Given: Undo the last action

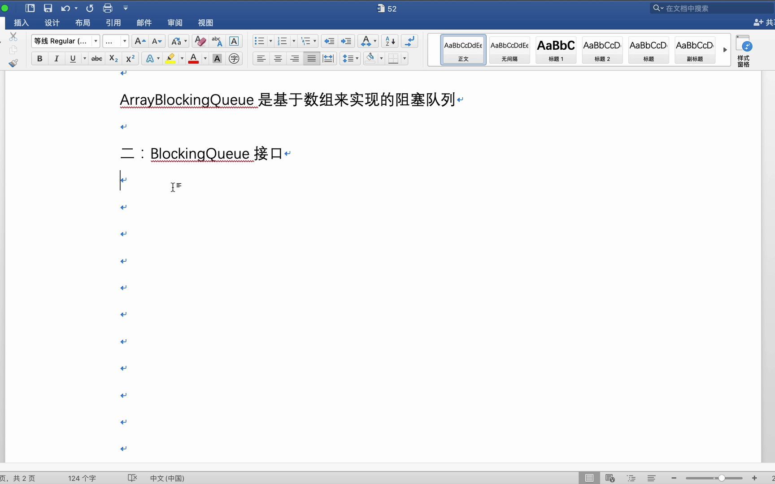Looking at the screenshot, I should coord(65,8).
